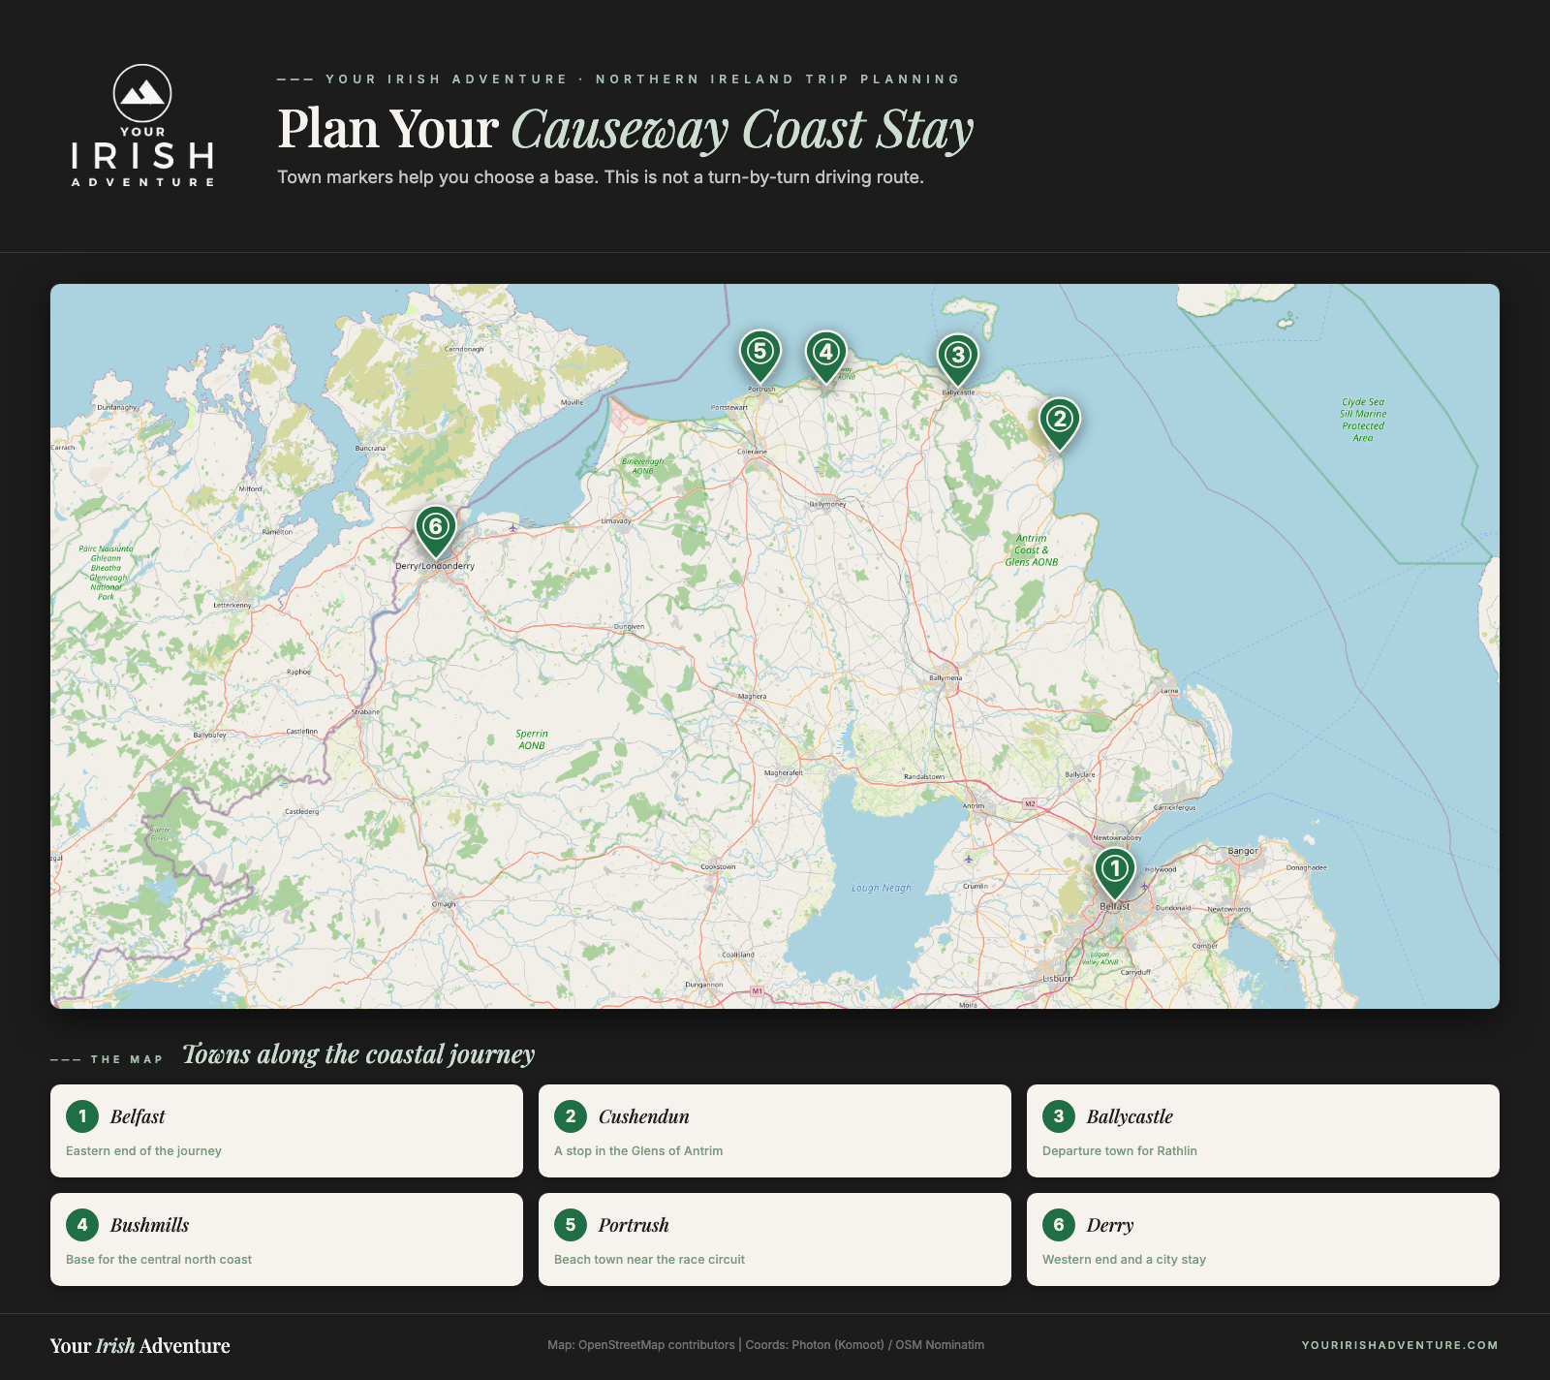Open the Cushendun town card title
The height and width of the screenshot is (1380, 1550).
644,1116
